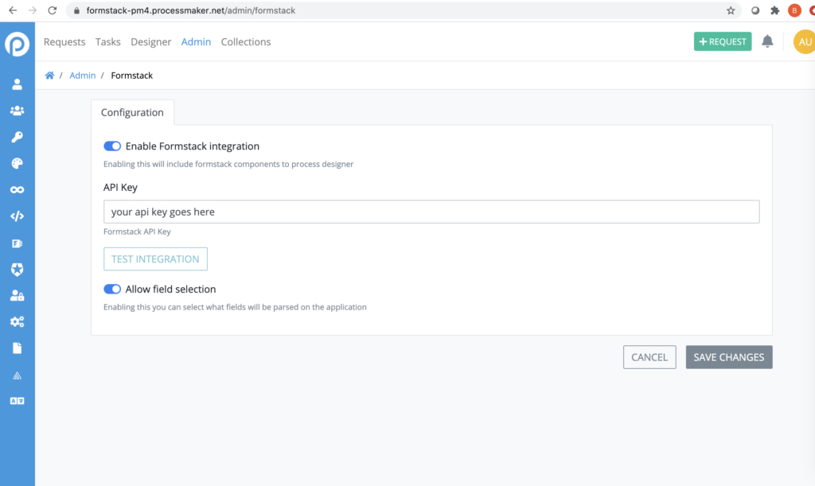Open the Admin menu
815x486 pixels.
[196, 41]
